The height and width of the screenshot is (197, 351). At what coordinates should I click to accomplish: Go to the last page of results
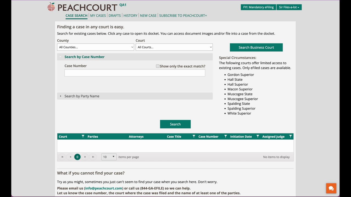[93, 157]
